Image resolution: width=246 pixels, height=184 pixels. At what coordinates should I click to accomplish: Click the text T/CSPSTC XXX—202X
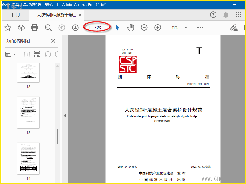pyautogui.click(x=198, y=84)
